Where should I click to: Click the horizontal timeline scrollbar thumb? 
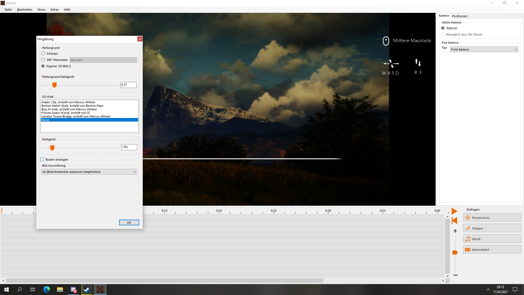[x=165, y=281]
